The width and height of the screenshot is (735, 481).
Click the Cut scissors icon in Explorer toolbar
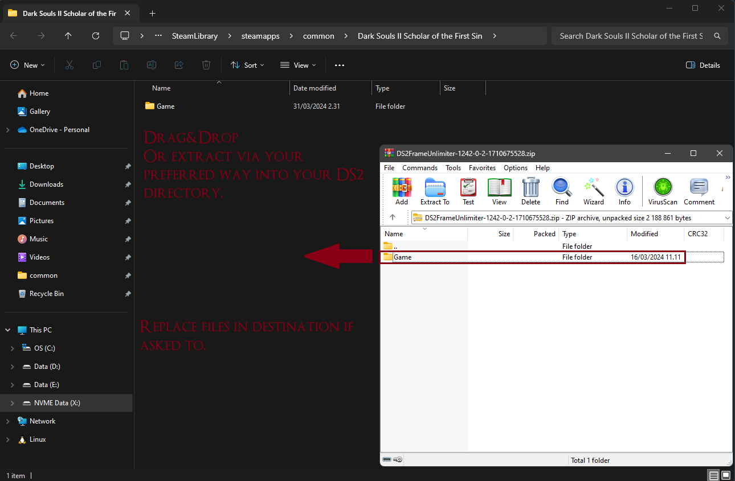point(70,65)
